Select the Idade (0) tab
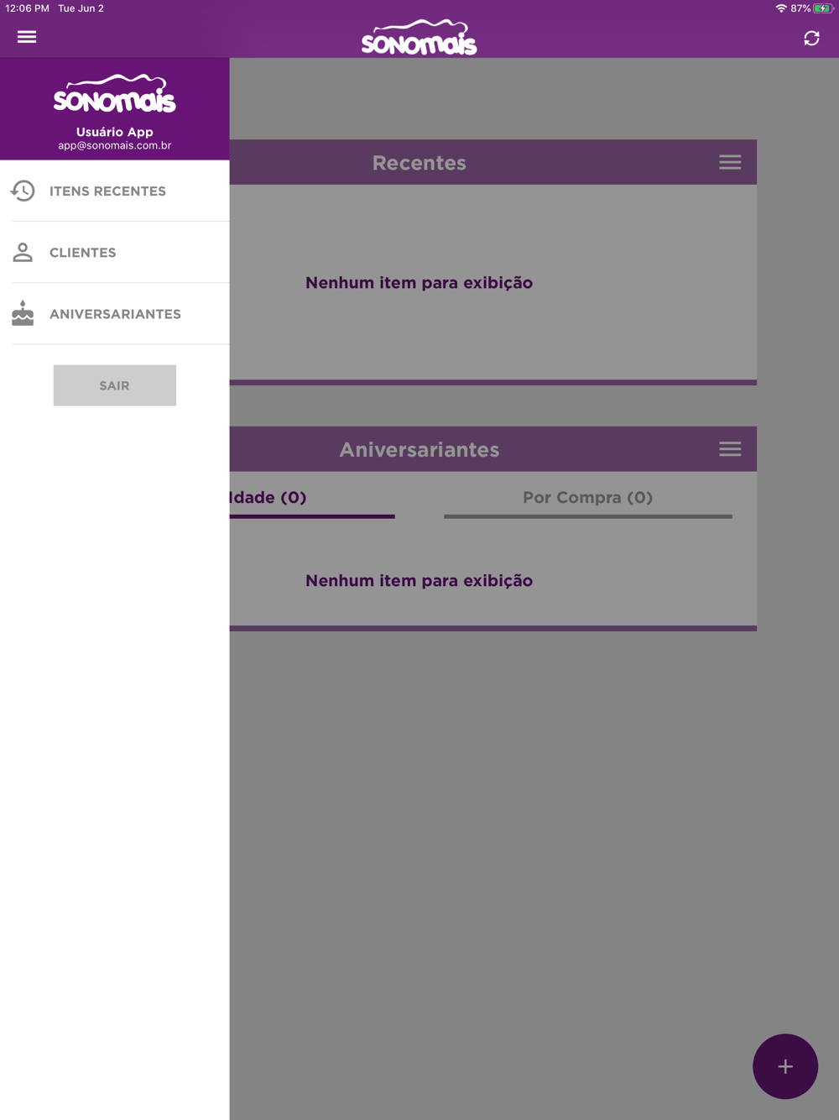 coord(312,497)
